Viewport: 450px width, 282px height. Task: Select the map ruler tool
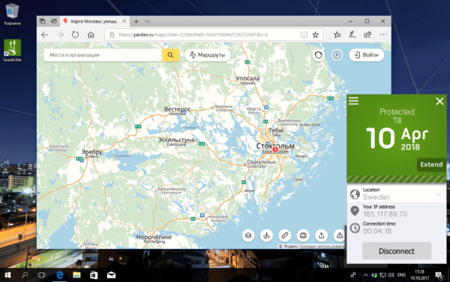[285, 236]
